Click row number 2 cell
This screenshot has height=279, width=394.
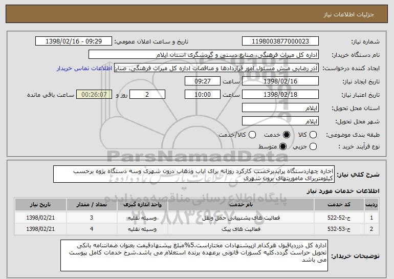coord(371,229)
